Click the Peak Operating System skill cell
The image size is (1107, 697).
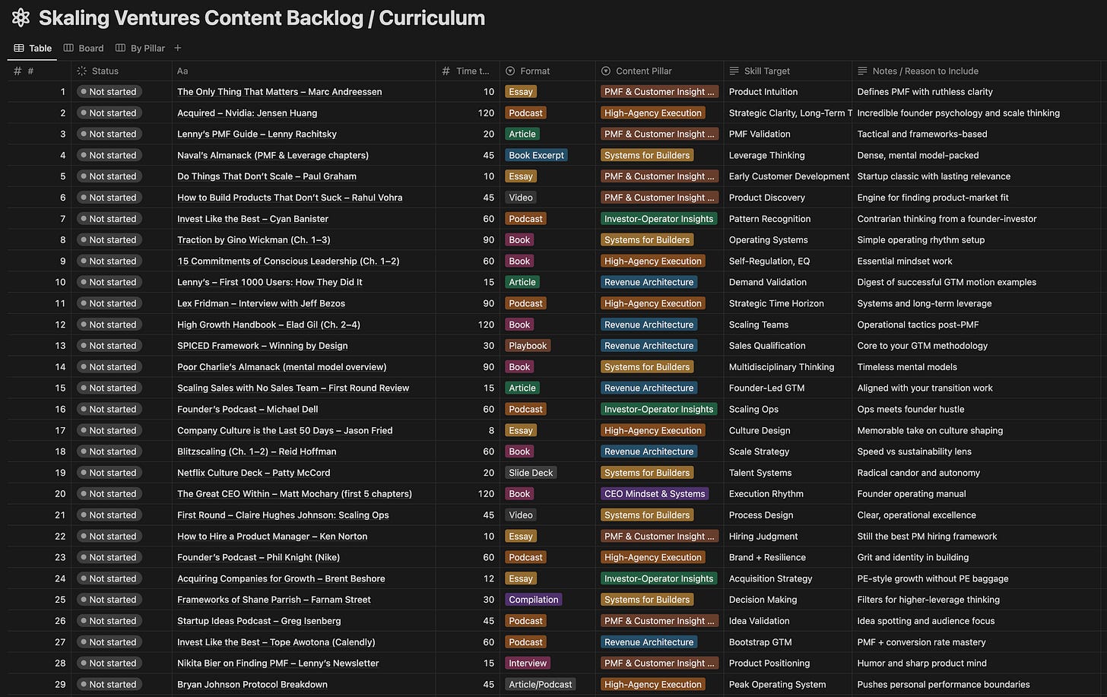tap(777, 685)
